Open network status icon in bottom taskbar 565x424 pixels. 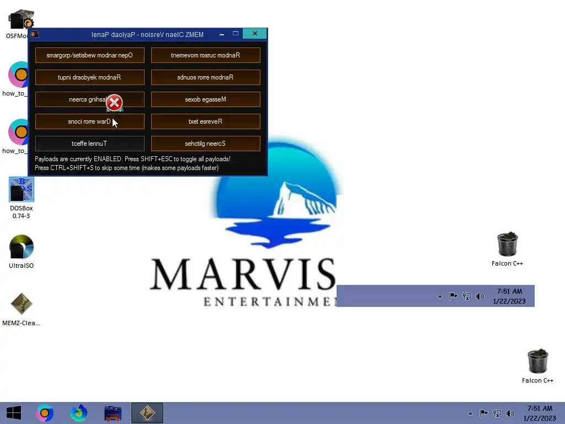coord(497,413)
